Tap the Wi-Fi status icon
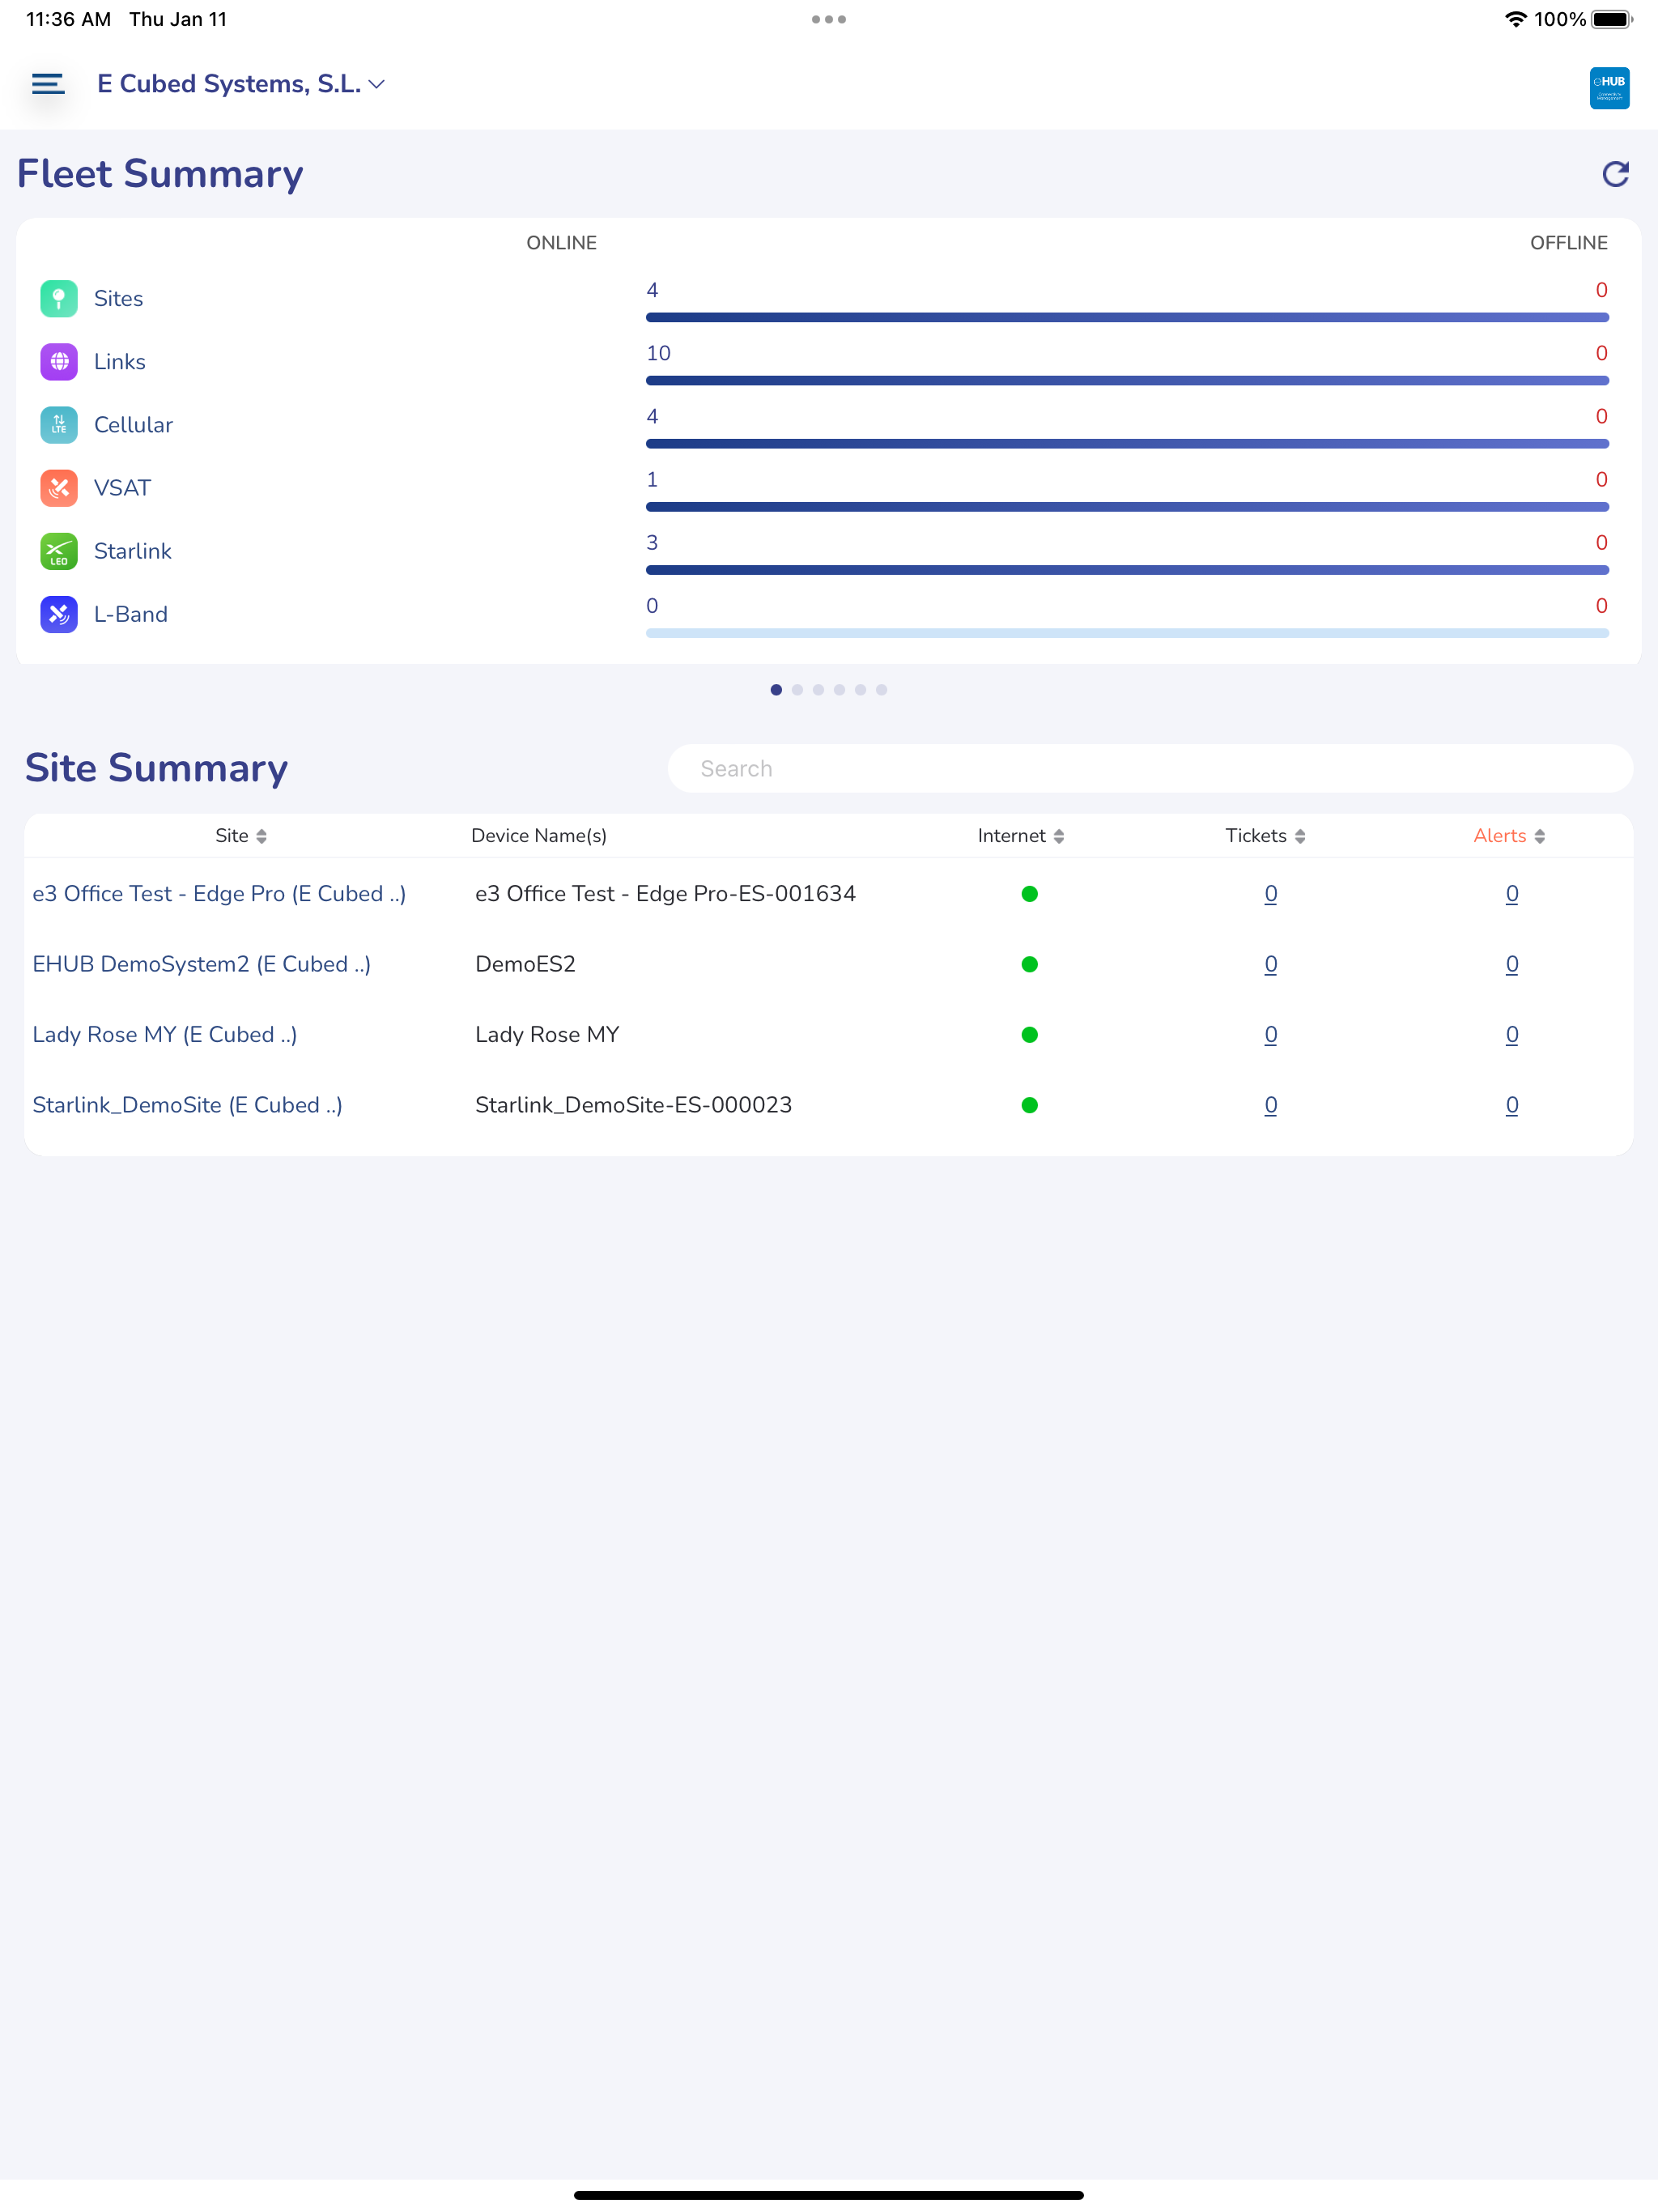This screenshot has width=1658, height=2212. pos(1515,19)
